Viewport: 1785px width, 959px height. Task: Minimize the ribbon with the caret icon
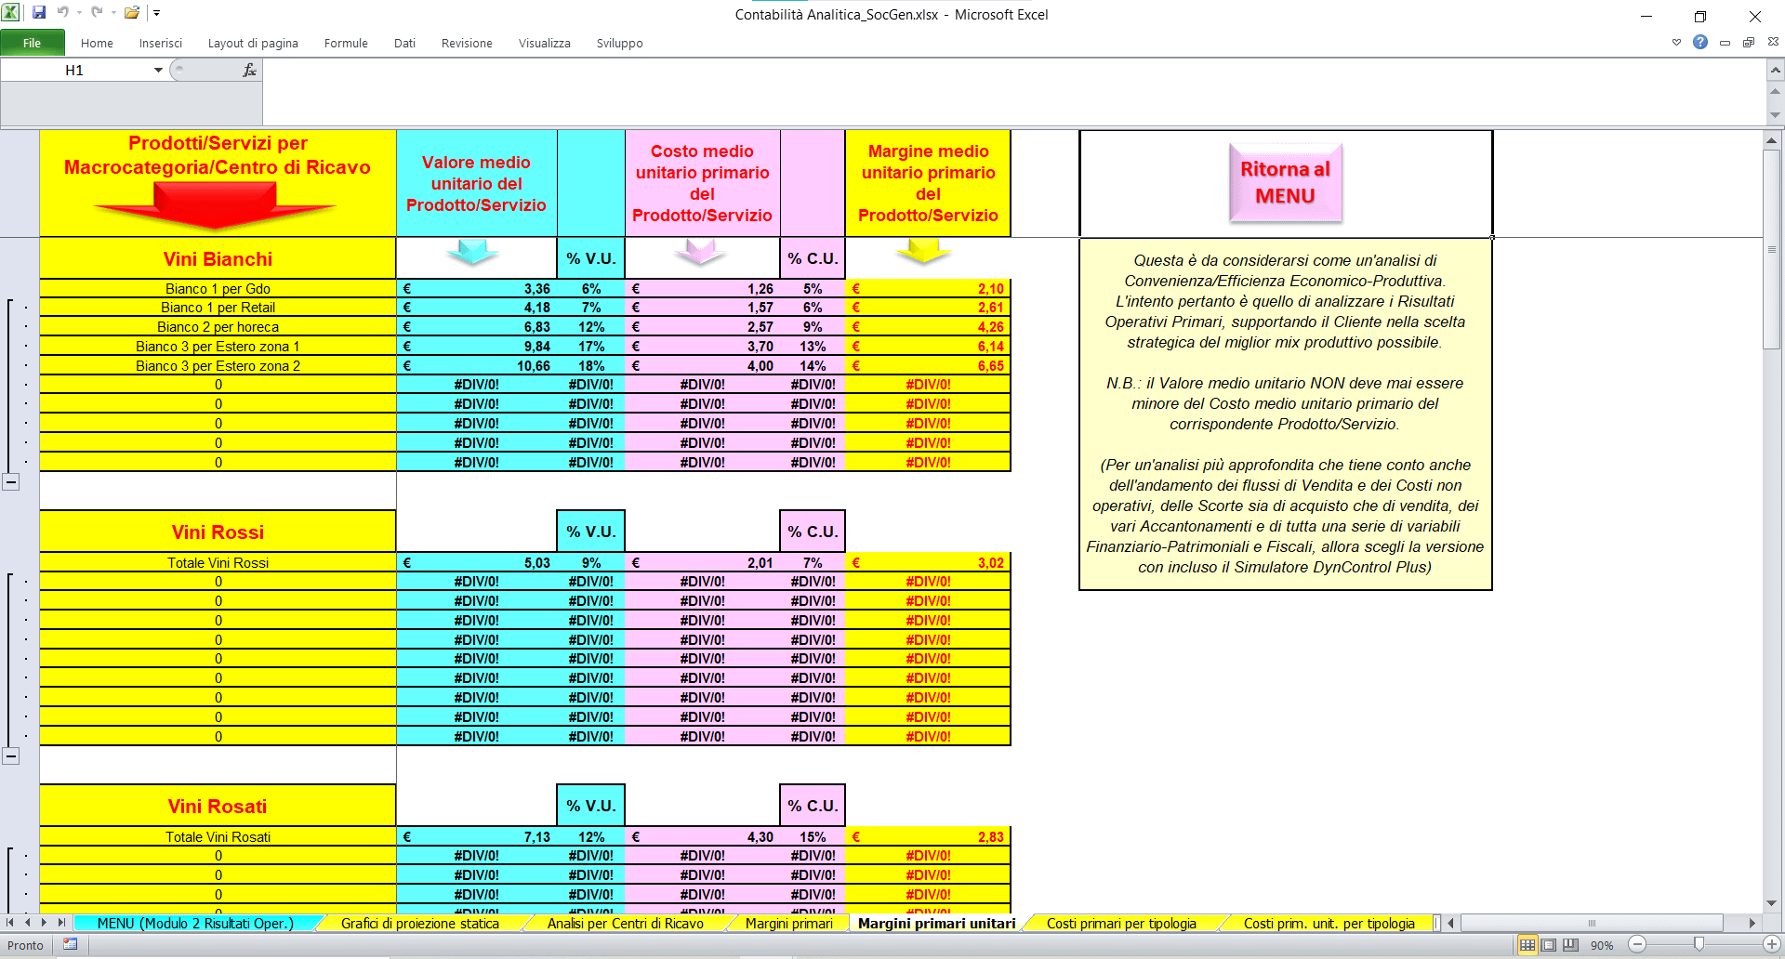click(x=1676, y=42)
